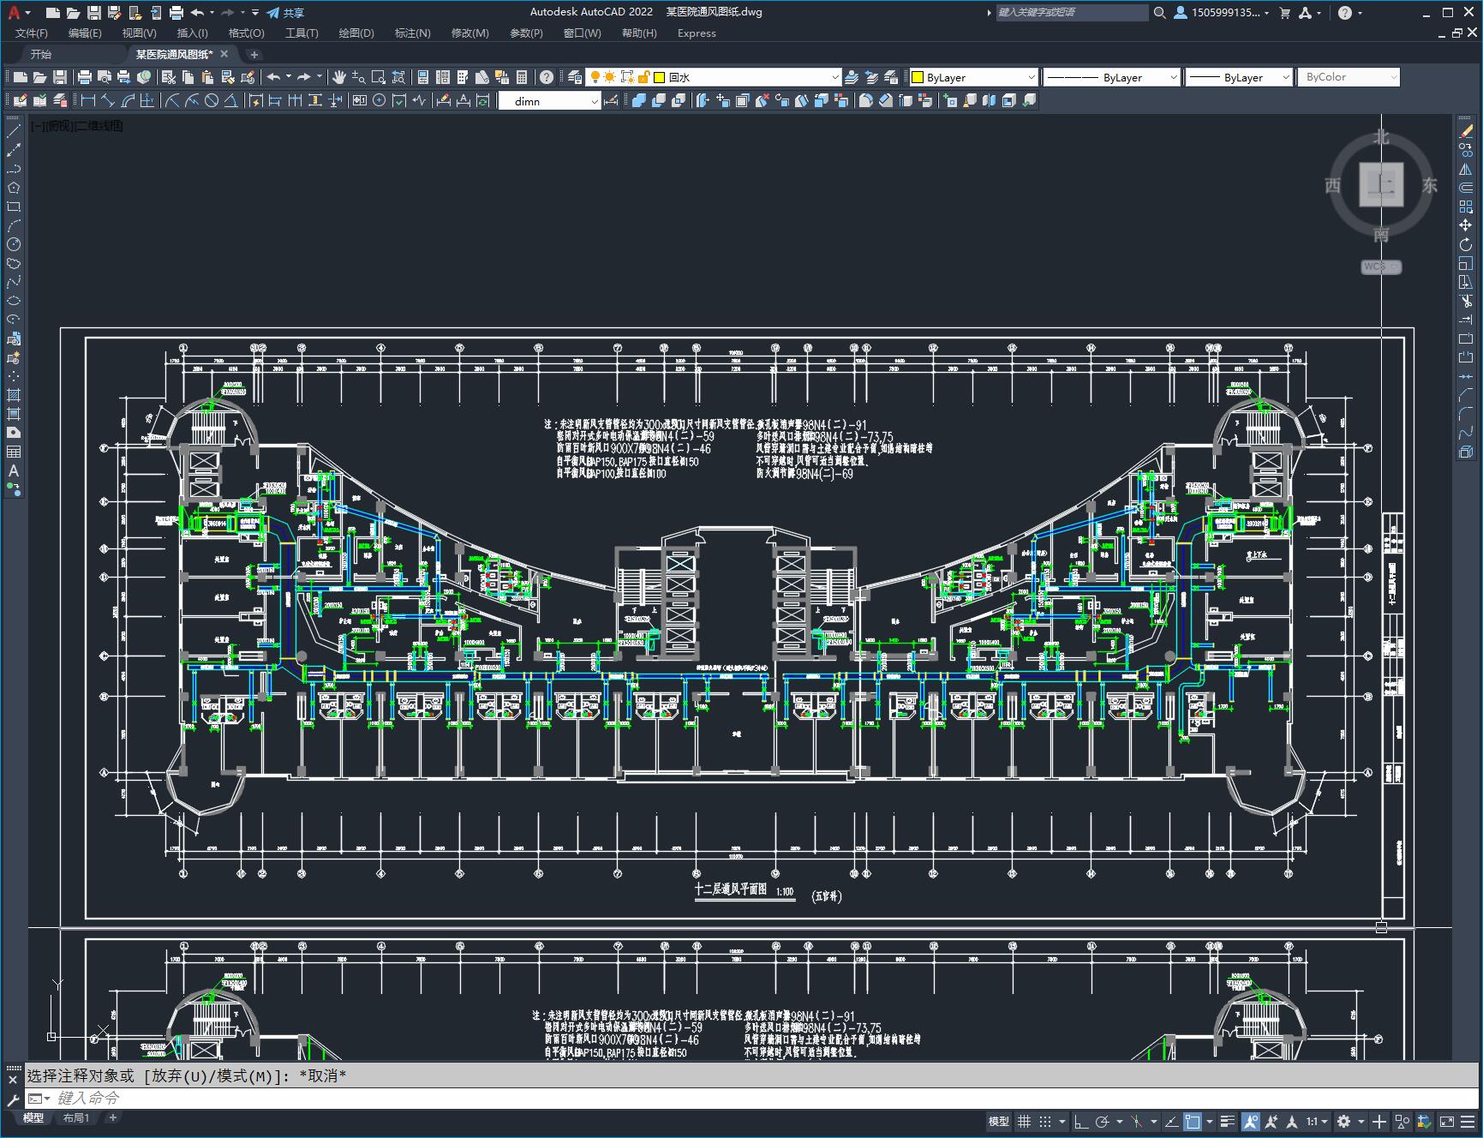Image resolution: width=1483 pixels, height=1138 pixels.
Task: Select the Trim modify tool
Action: coord(1466,301)
